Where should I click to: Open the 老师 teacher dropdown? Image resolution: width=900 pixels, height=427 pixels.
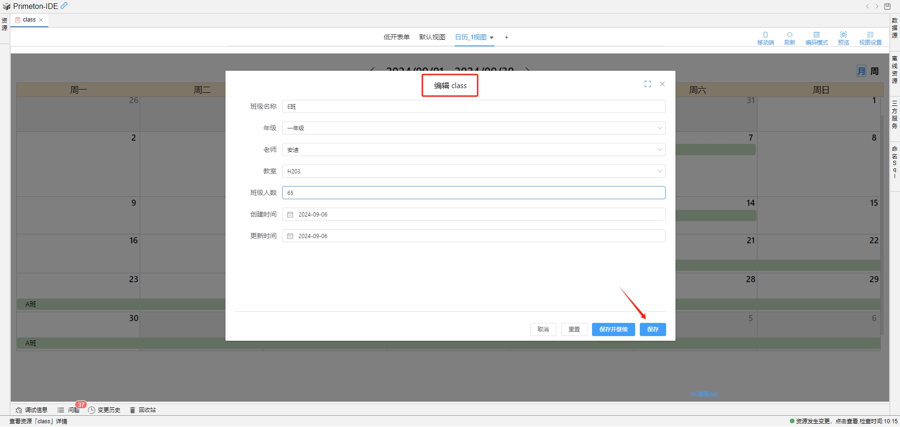[473, 150]
